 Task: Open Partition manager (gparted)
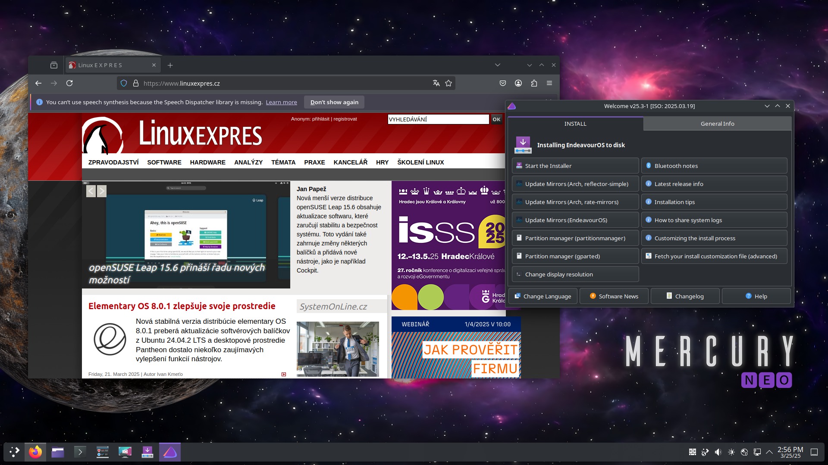[x=575, y=256]
